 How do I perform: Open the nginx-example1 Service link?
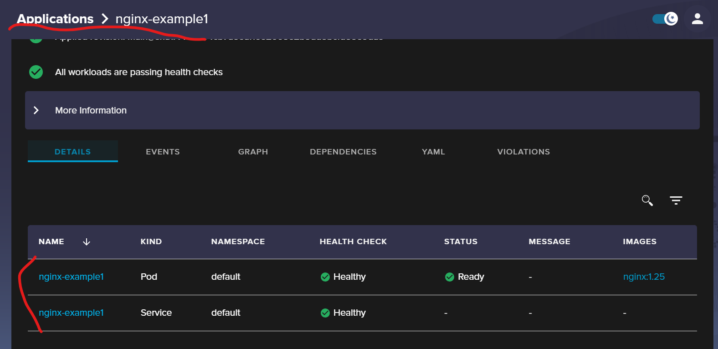click(71, 313)
